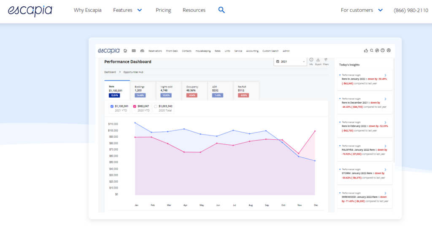The image size is (432, 226).
Task: Expand the February 2022 Rent insight chevron
Action: [x=386, y=122]
